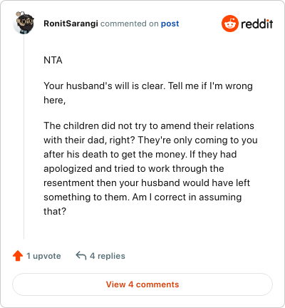This screenshot has width=285, height=308.
Task: Click the question "Am I correct in assuming"
Action: point(187,197)
